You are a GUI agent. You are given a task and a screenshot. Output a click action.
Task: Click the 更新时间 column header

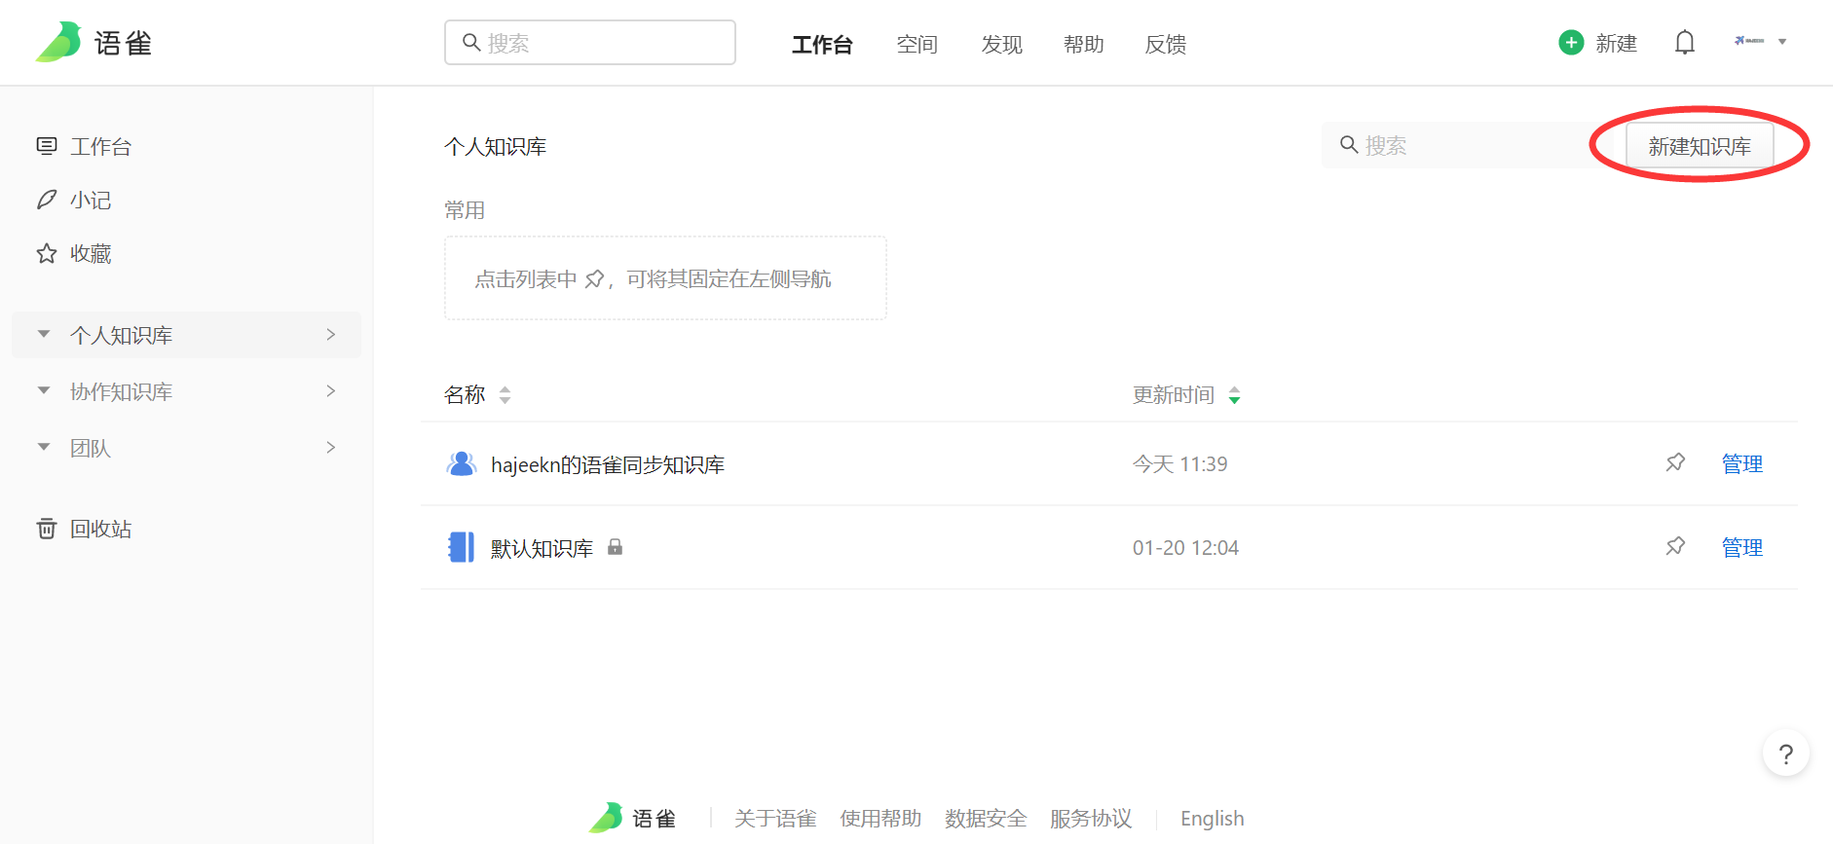1173,394
